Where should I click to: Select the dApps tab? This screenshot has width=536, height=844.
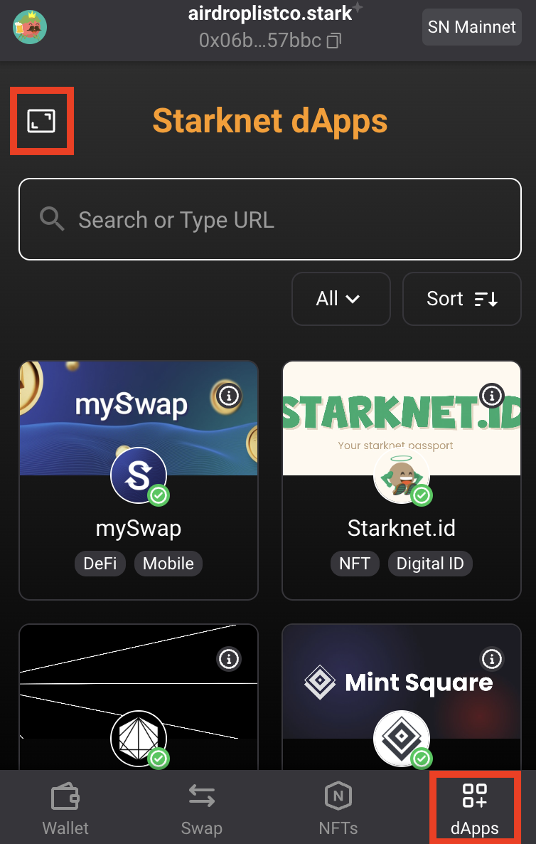[x=474, y=808]
